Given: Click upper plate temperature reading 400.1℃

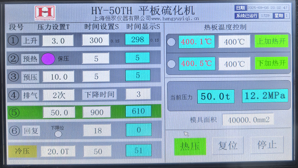Looking at the screenshot, I should (x=196, y=42).
